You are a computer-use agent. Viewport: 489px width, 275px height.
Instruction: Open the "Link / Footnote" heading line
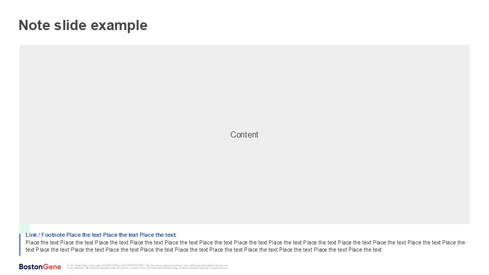pos(101,235)
